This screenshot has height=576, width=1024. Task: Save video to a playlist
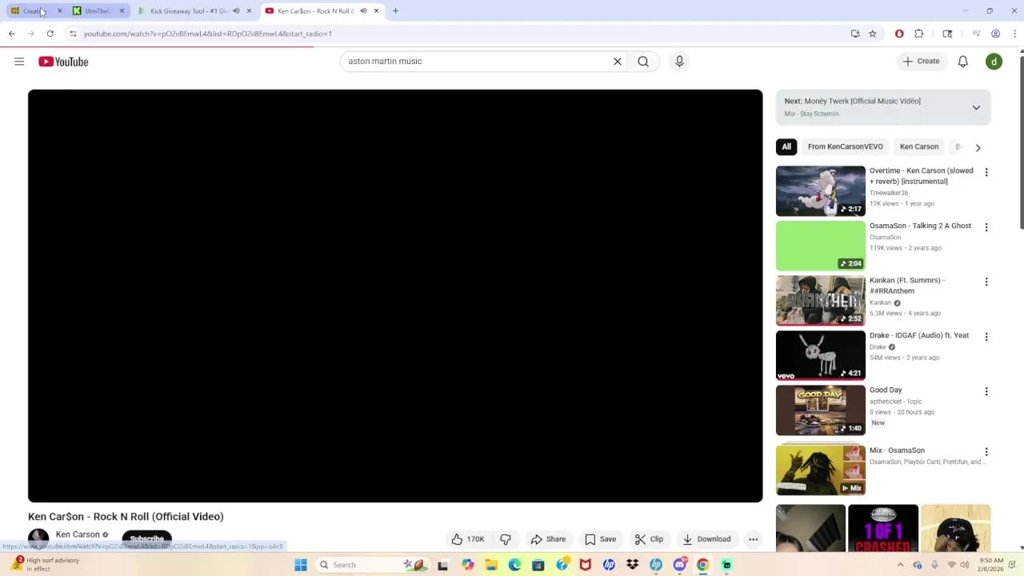[x=600, y=539]
